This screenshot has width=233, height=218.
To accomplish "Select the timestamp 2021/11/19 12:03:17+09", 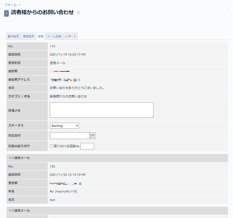I will (x=68, y=54).
